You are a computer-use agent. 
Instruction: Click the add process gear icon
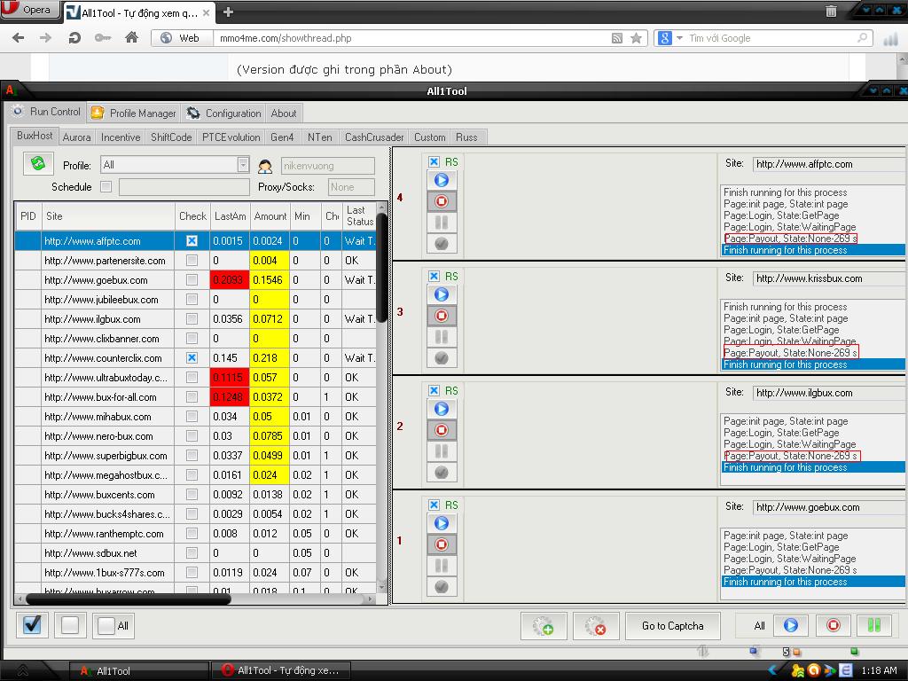pyautogui.click(x=544, y=626)
